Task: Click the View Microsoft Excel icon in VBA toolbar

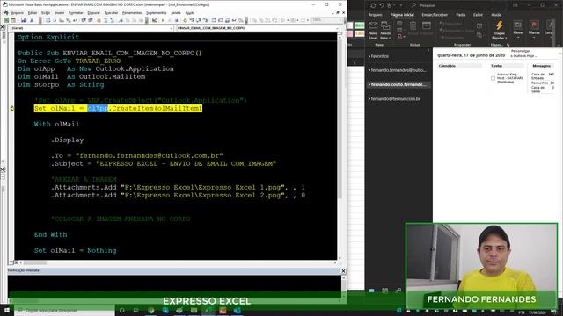Action: (x=6, y=20)
